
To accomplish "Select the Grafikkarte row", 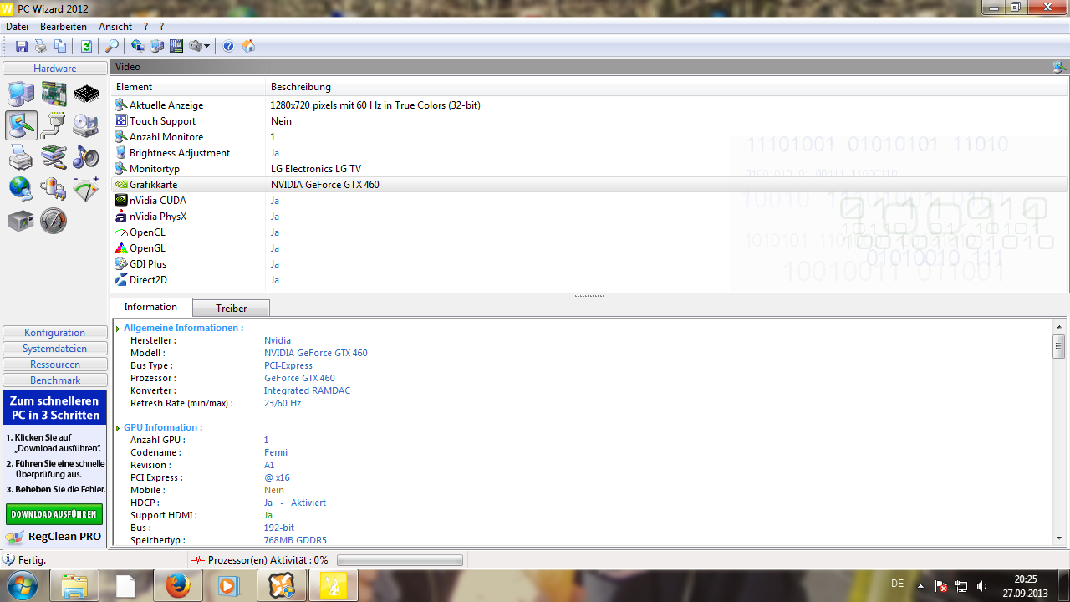I will click(x=590, y=185).
